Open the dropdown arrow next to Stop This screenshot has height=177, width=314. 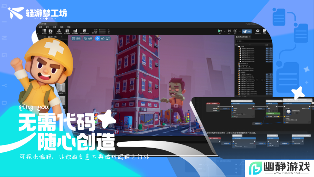(x=239, y=31)
